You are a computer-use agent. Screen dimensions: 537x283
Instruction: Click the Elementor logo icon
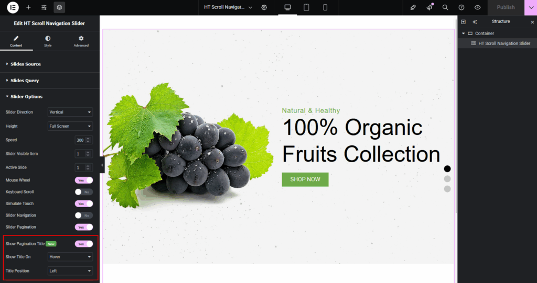[x=13, y=7]
